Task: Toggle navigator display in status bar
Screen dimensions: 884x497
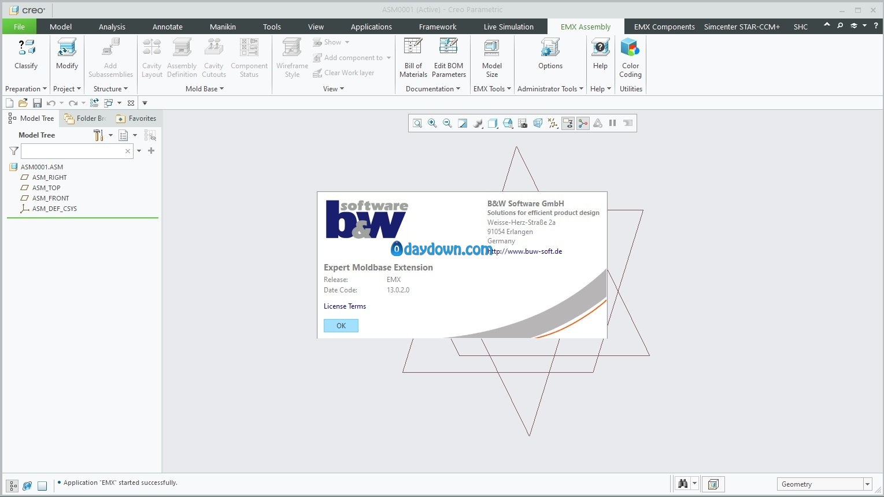Action: click(13, 486)
